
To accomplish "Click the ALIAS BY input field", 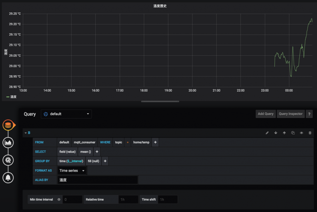I will (98, 180).
